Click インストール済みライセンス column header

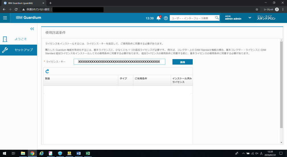pyautogui.click(x=182, y=80)
